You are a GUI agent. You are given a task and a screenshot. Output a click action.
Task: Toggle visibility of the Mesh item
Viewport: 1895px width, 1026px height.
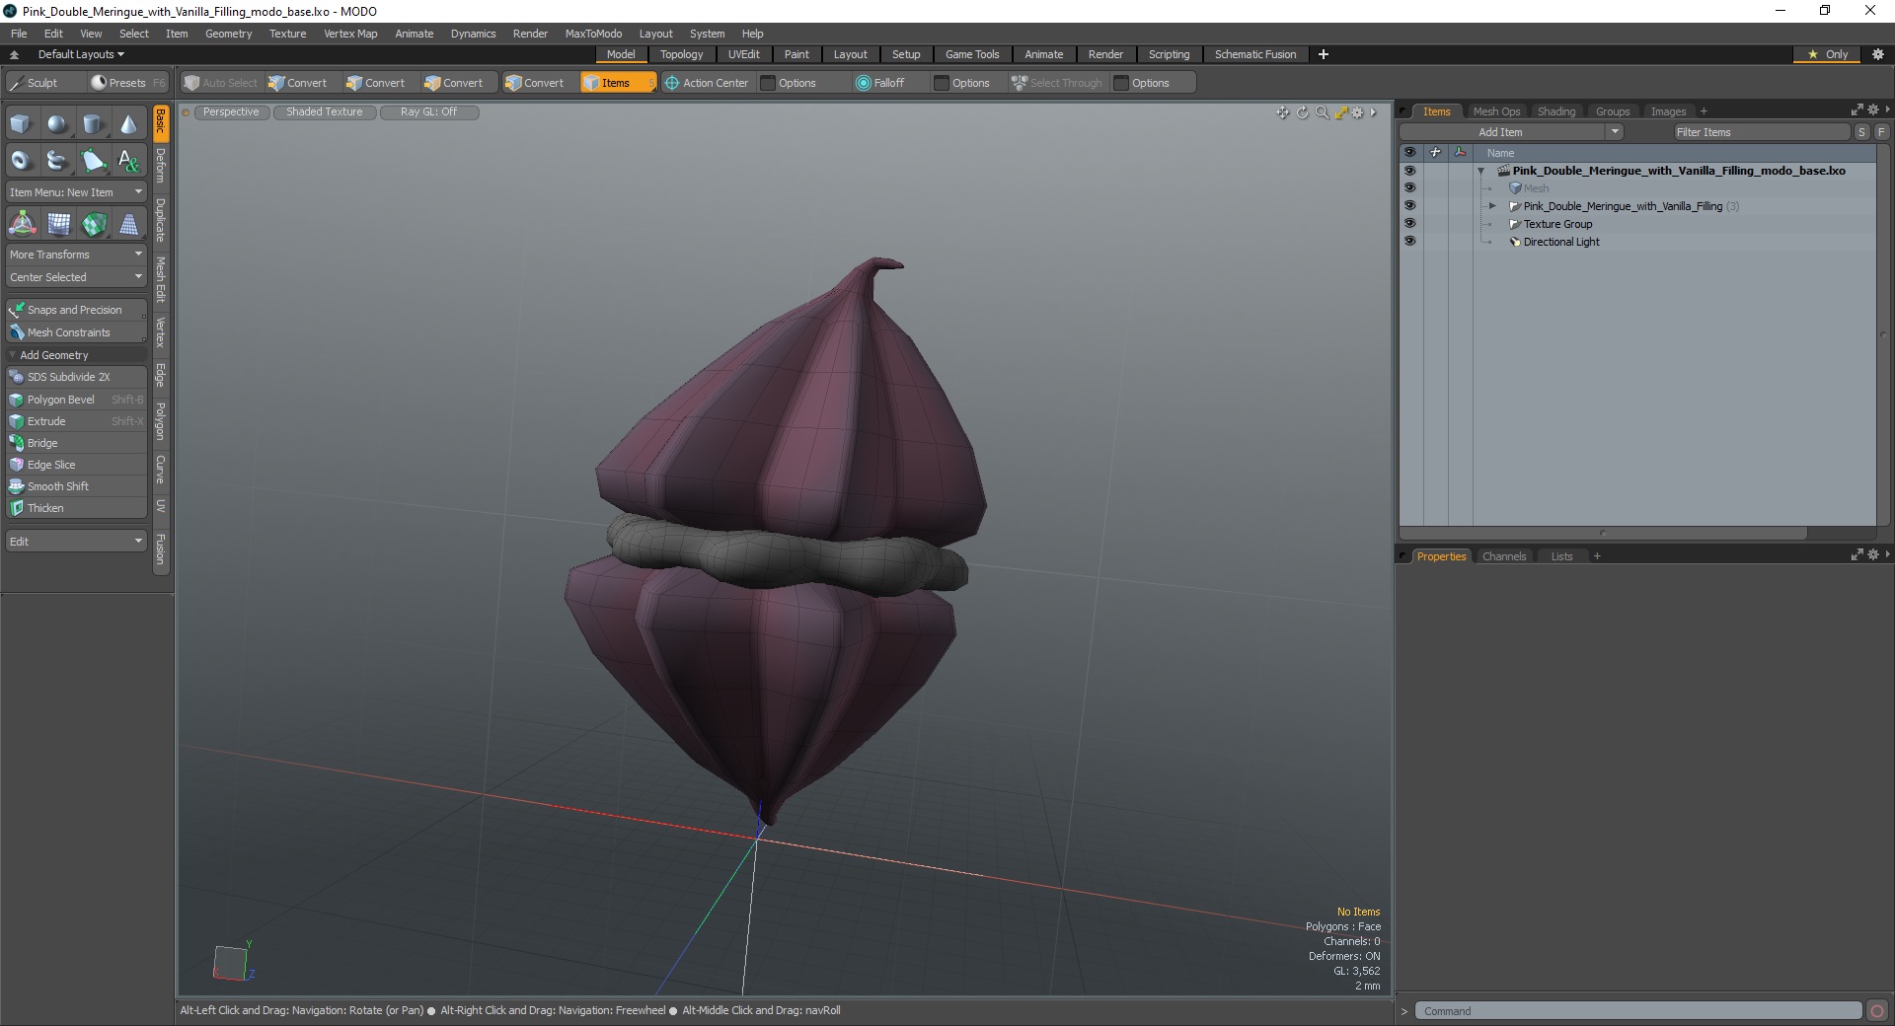[1409, 188]
